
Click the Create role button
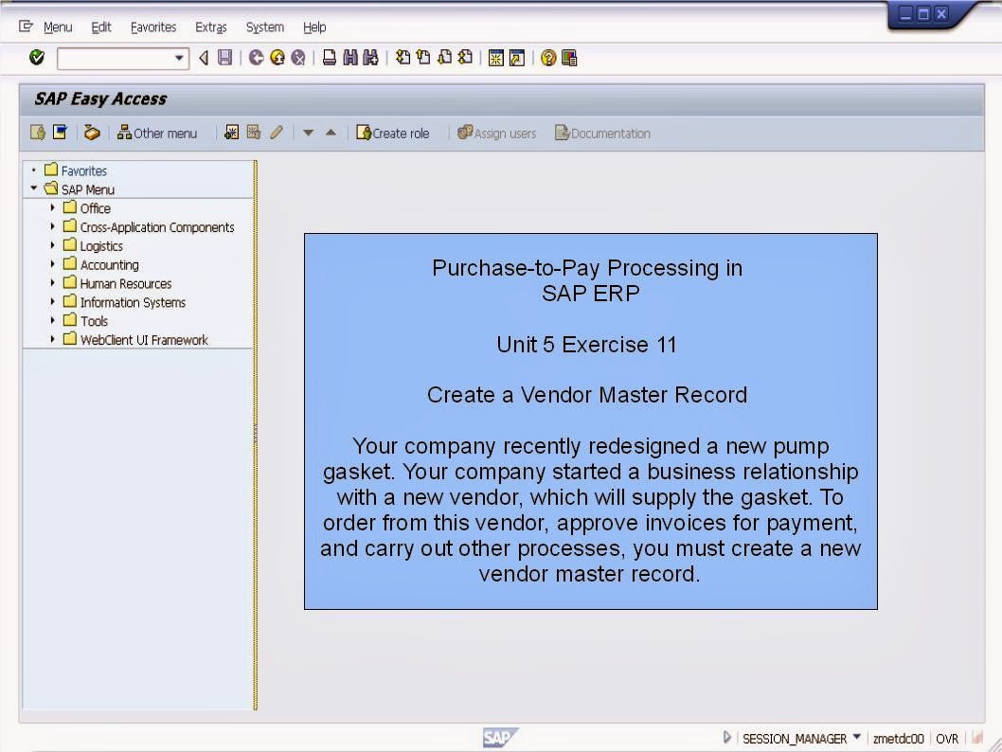coord(393,133)
